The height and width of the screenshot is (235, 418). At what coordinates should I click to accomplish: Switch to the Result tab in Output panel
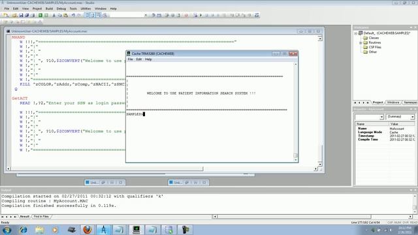coord(25,217)
